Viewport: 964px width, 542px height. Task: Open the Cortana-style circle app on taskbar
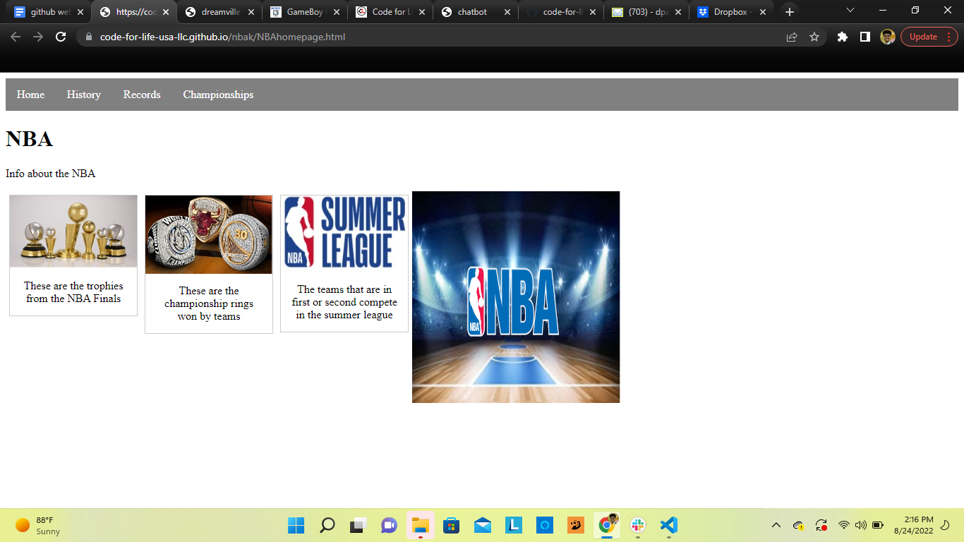(x=545, y=525)
